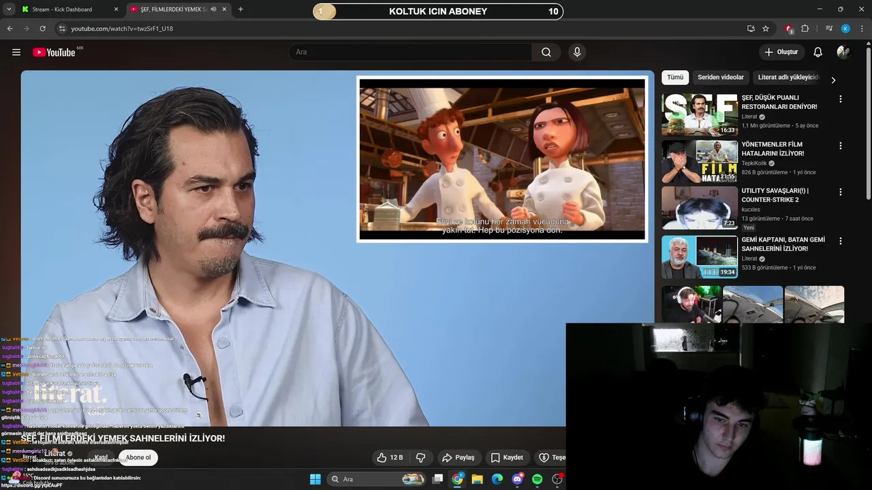The image size is (872, 490).
Task: Open the YouTube hamburger guide menu
Action: [x=16, y=52]
